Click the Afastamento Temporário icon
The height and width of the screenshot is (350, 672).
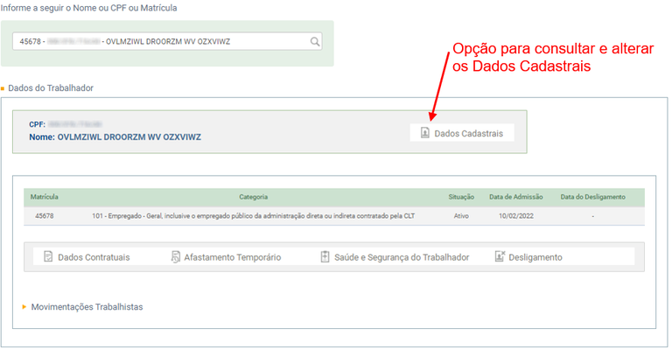175,257
